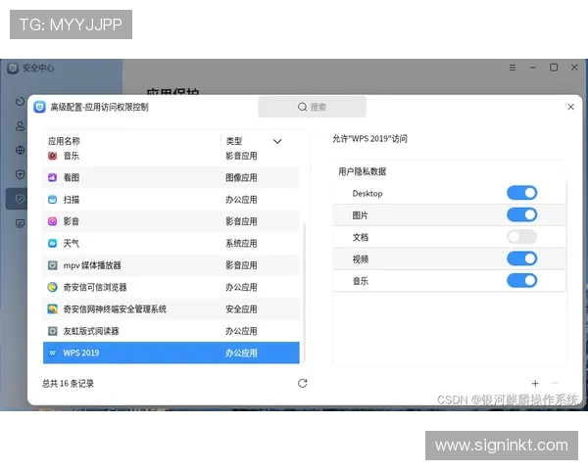The image size is (588, 470).
Task: Open 安全中心 sidebar monitor icon
Action: tap(21, 223)
